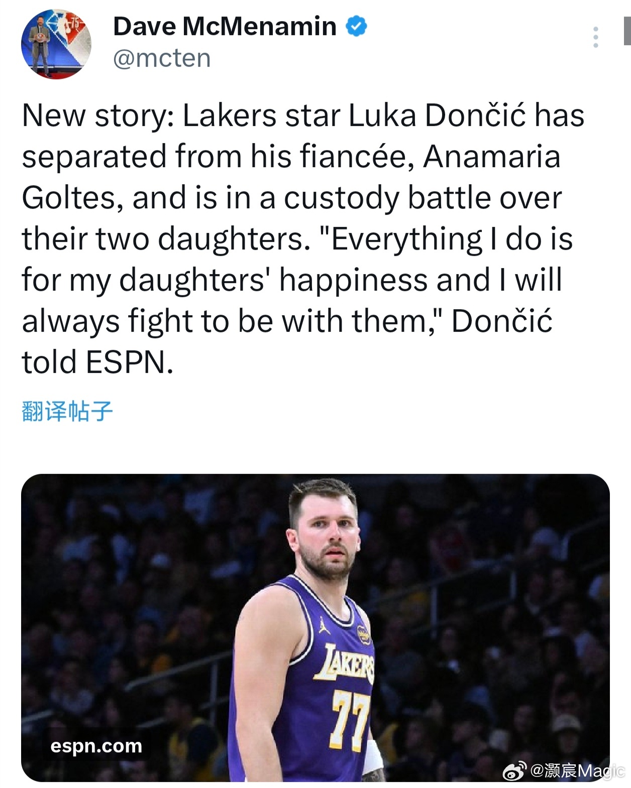Click "Luka Dončić" in the first tweet line
Image resolution: width=631 pixels, height=788 pixels.
point(437,115)
